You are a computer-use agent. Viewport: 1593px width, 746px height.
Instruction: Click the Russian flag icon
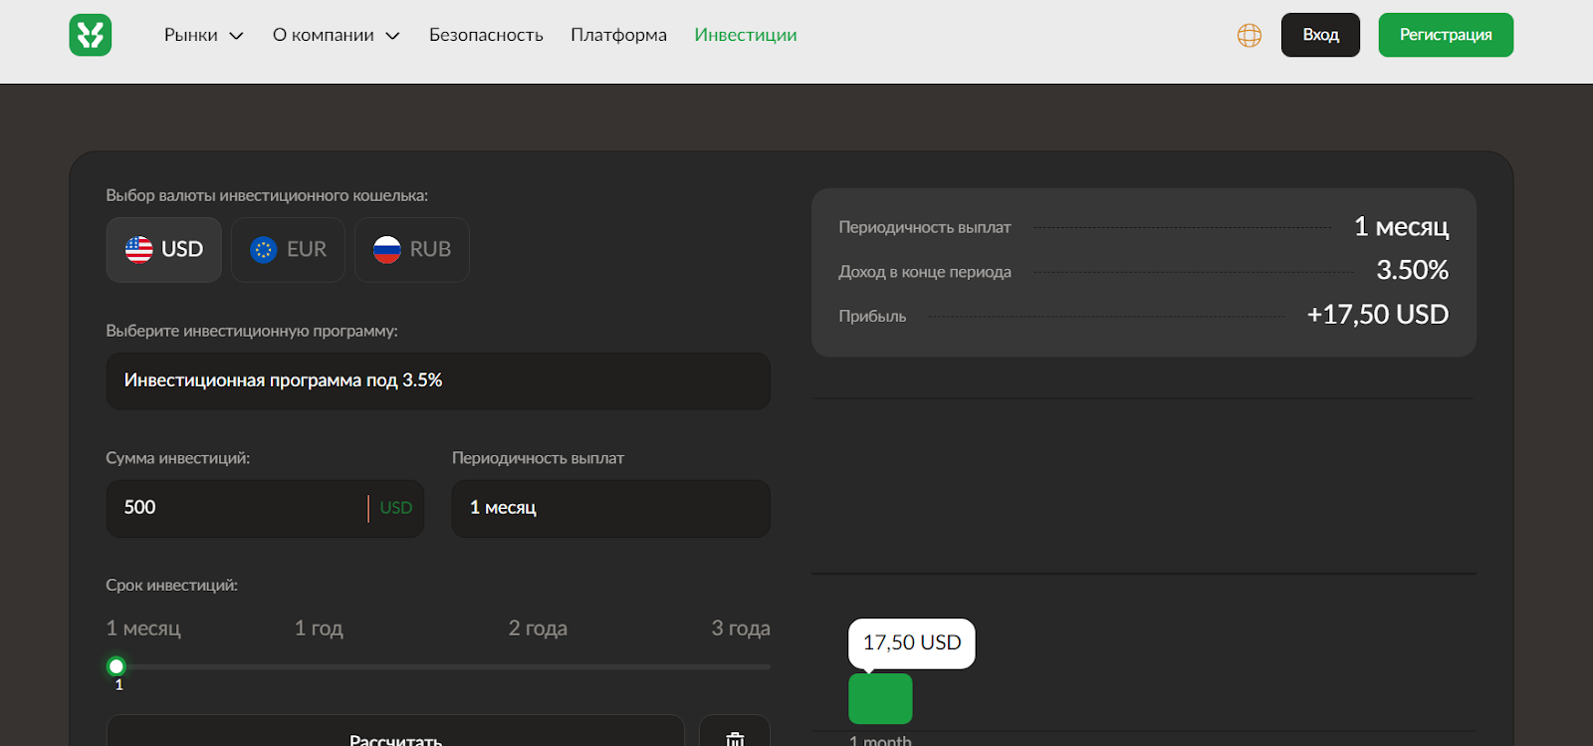coord(387,250)
